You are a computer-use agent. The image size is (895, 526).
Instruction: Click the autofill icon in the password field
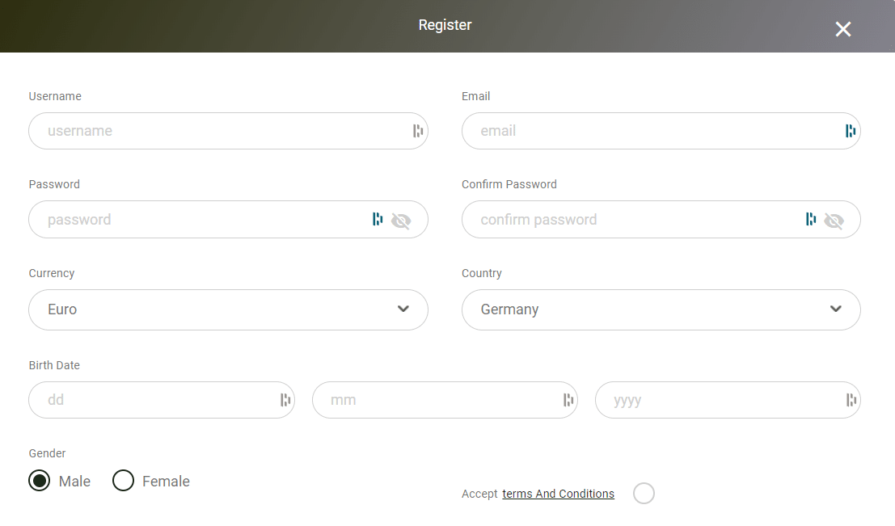click(x=378, y=219)
